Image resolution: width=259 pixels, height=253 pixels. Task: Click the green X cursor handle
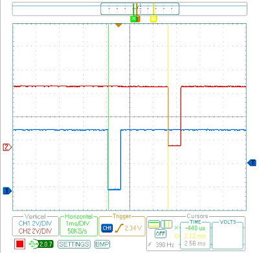point(133,19)
